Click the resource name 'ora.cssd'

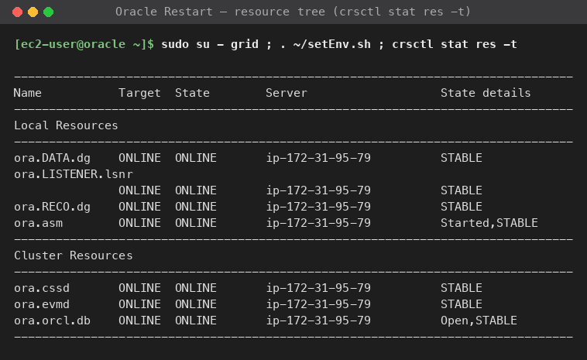coord(42,288)
